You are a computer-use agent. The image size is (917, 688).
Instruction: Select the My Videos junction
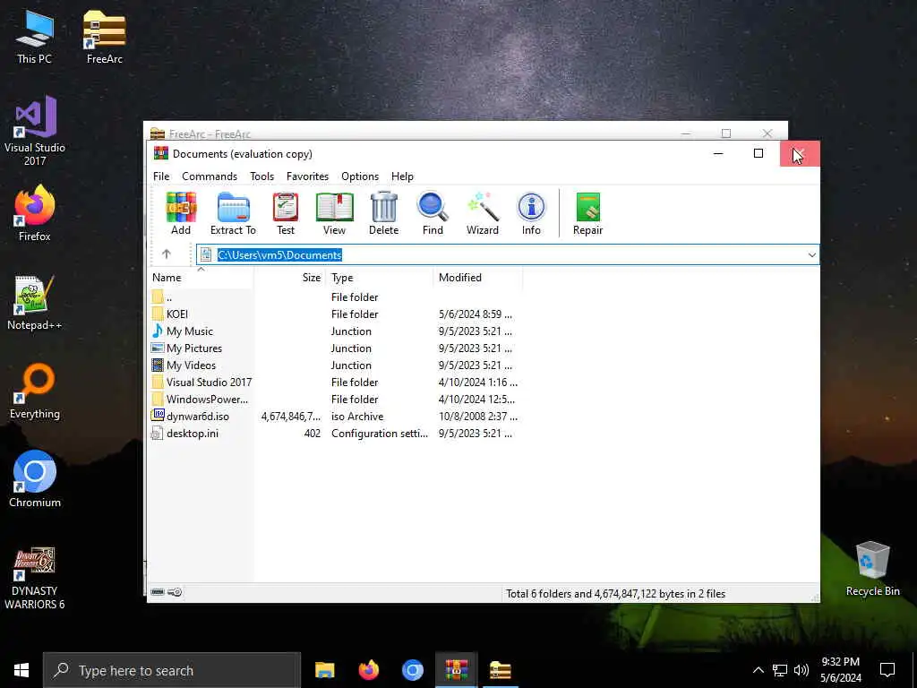coord(336,365)
